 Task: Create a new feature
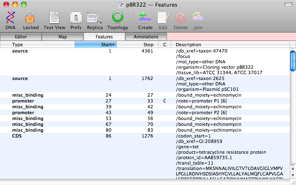(x=145, y=17)
